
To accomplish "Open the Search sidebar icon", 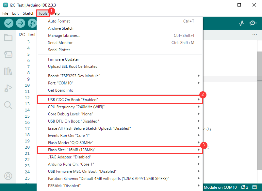I will click(8, 105).
